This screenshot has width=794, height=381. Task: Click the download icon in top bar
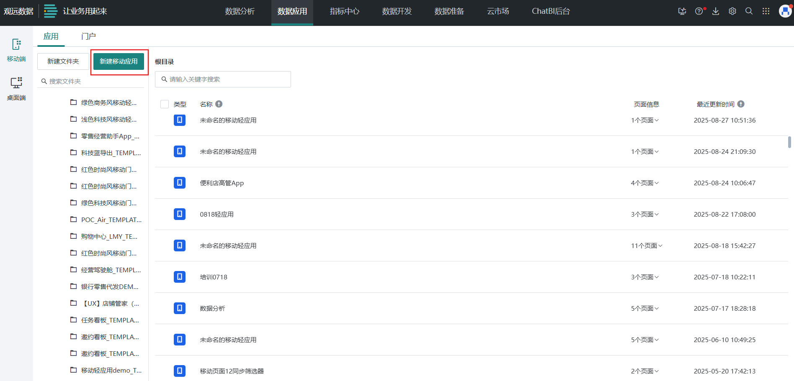[716, 11]
